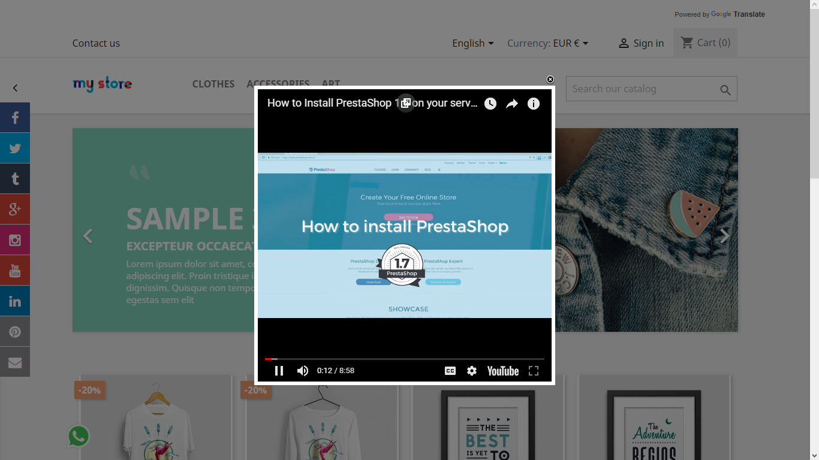The height and width of the screenshot is (460, 819).
Task: Toggle video closed captions
Action: click(450, 371)
